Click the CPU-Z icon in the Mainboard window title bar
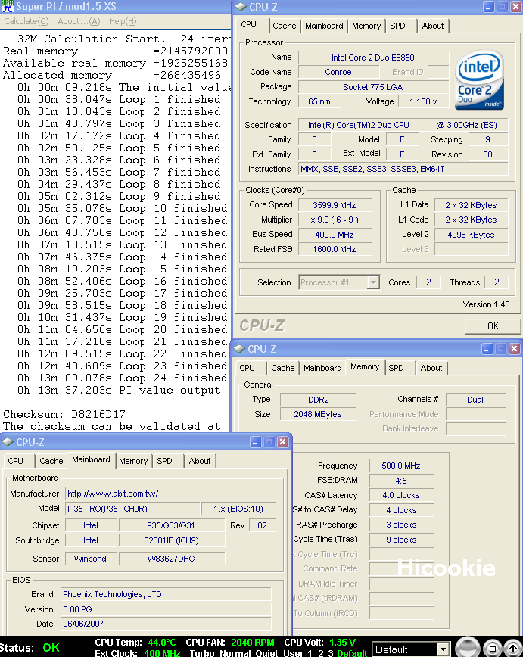Screen dimensions: 523x657 click(x=8, y=441)
